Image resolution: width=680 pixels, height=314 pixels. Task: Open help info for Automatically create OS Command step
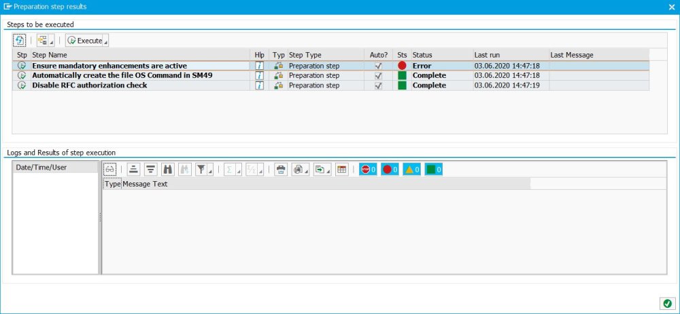(259, 75)
